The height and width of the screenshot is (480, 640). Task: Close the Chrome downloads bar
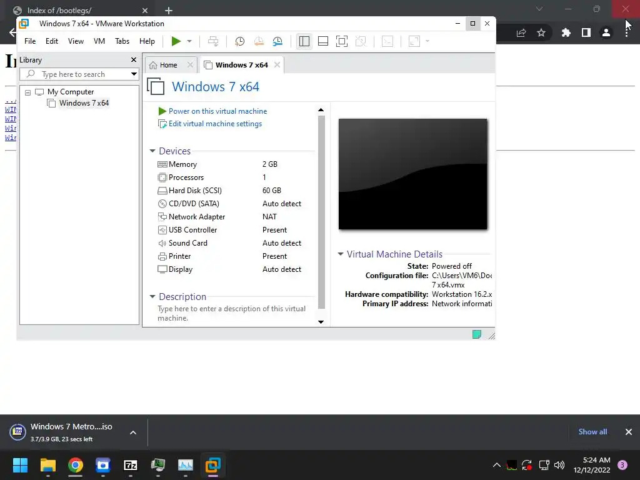point(629,432)
